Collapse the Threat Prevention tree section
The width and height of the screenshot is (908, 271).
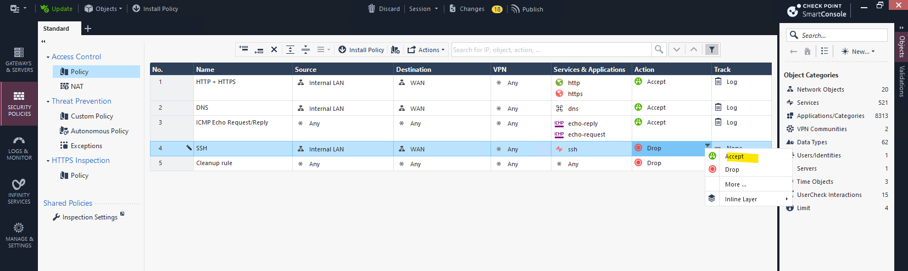pyautogui.click(x=48, y=101)
